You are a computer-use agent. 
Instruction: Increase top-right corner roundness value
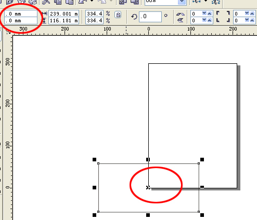(x=252, y=13)
